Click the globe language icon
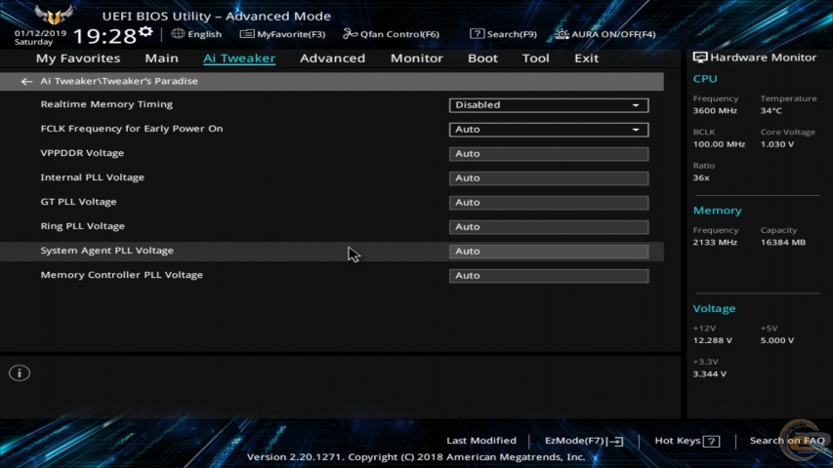This screenshot has height=468, width=833. tap(178, 33)
